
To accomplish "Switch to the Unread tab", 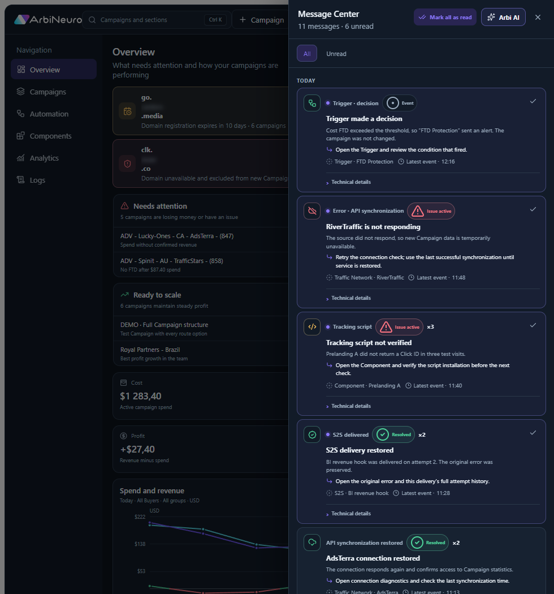I will point(336,54).
